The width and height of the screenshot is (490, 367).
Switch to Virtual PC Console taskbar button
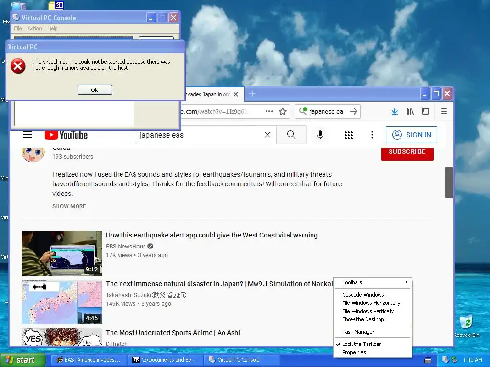242,360
